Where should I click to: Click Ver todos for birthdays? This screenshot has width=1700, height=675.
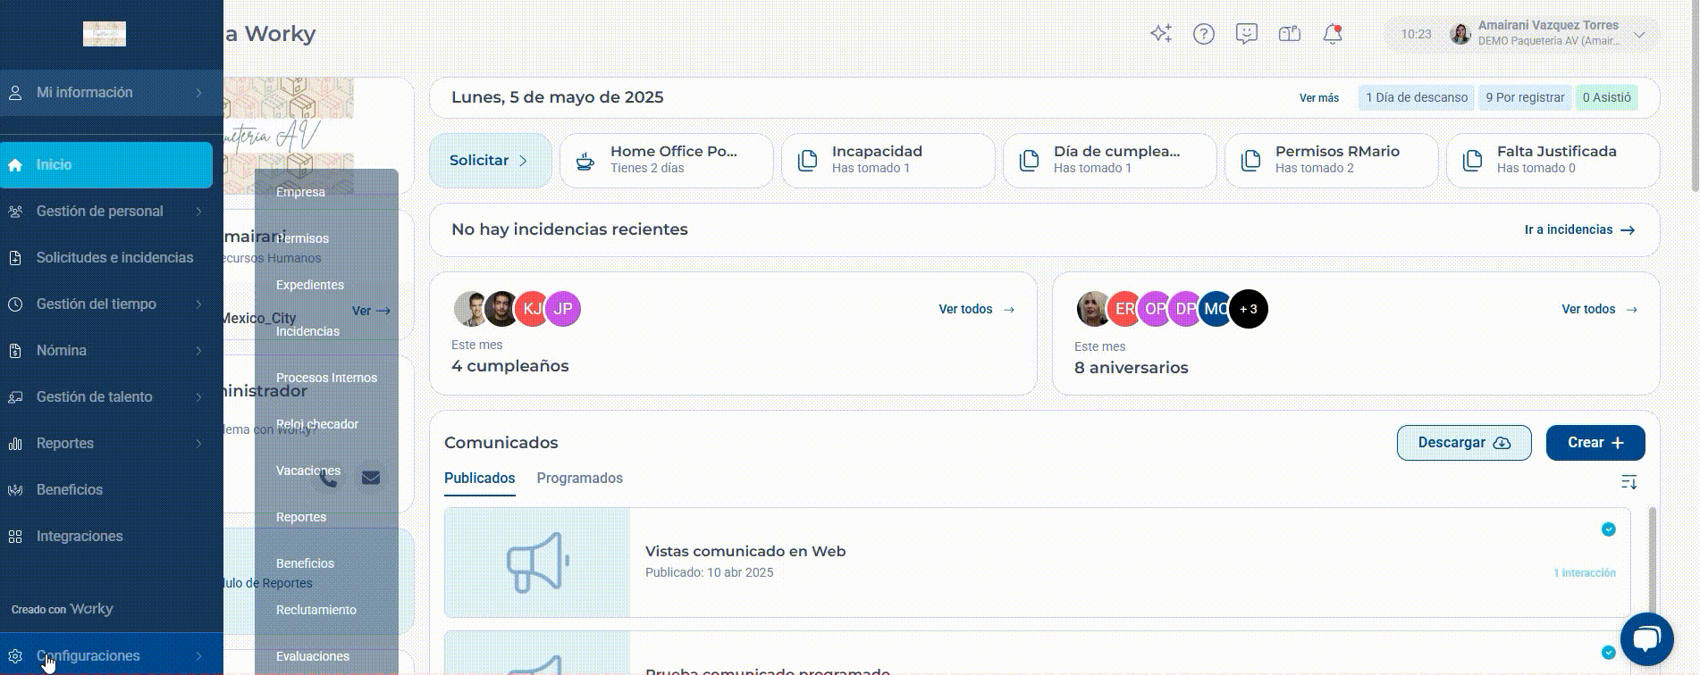tap(976, 309)
